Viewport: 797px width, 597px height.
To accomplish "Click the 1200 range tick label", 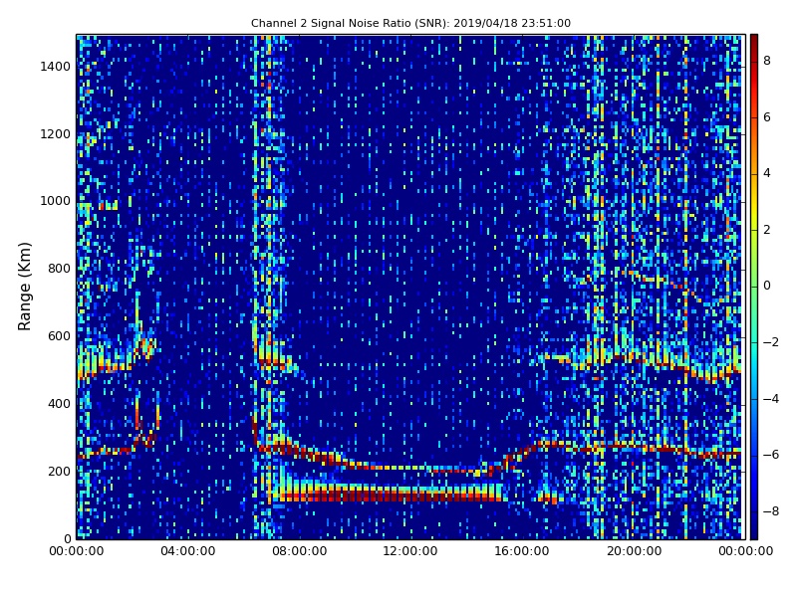I will coord(56,134).
